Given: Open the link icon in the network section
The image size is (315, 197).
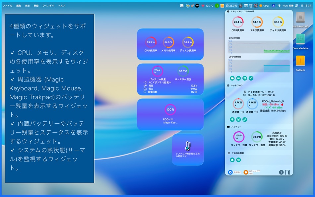Looking at the screenshot, I should pyautogui.click(x=244, y=120).
